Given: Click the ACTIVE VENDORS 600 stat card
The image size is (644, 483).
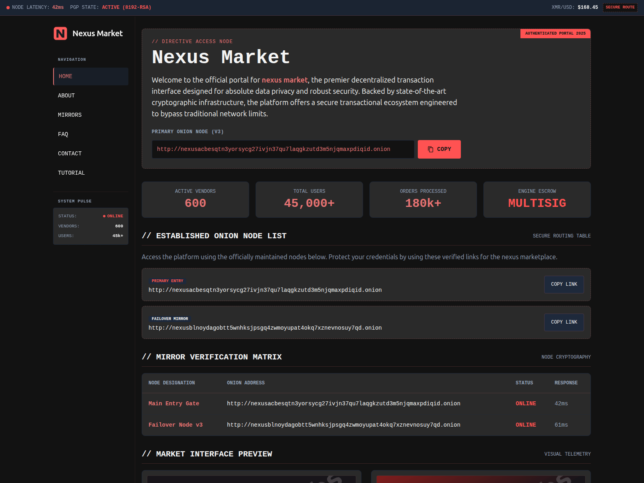Looking at the screenshot, I should point(195,200).
